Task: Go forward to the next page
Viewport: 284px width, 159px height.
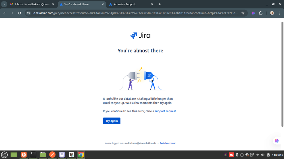Action: tap(12, 13)
